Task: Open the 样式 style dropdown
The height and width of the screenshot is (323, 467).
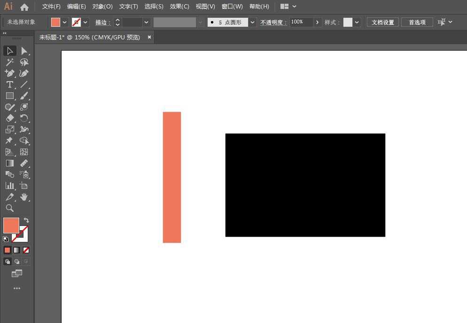Action: pos(358,22)
